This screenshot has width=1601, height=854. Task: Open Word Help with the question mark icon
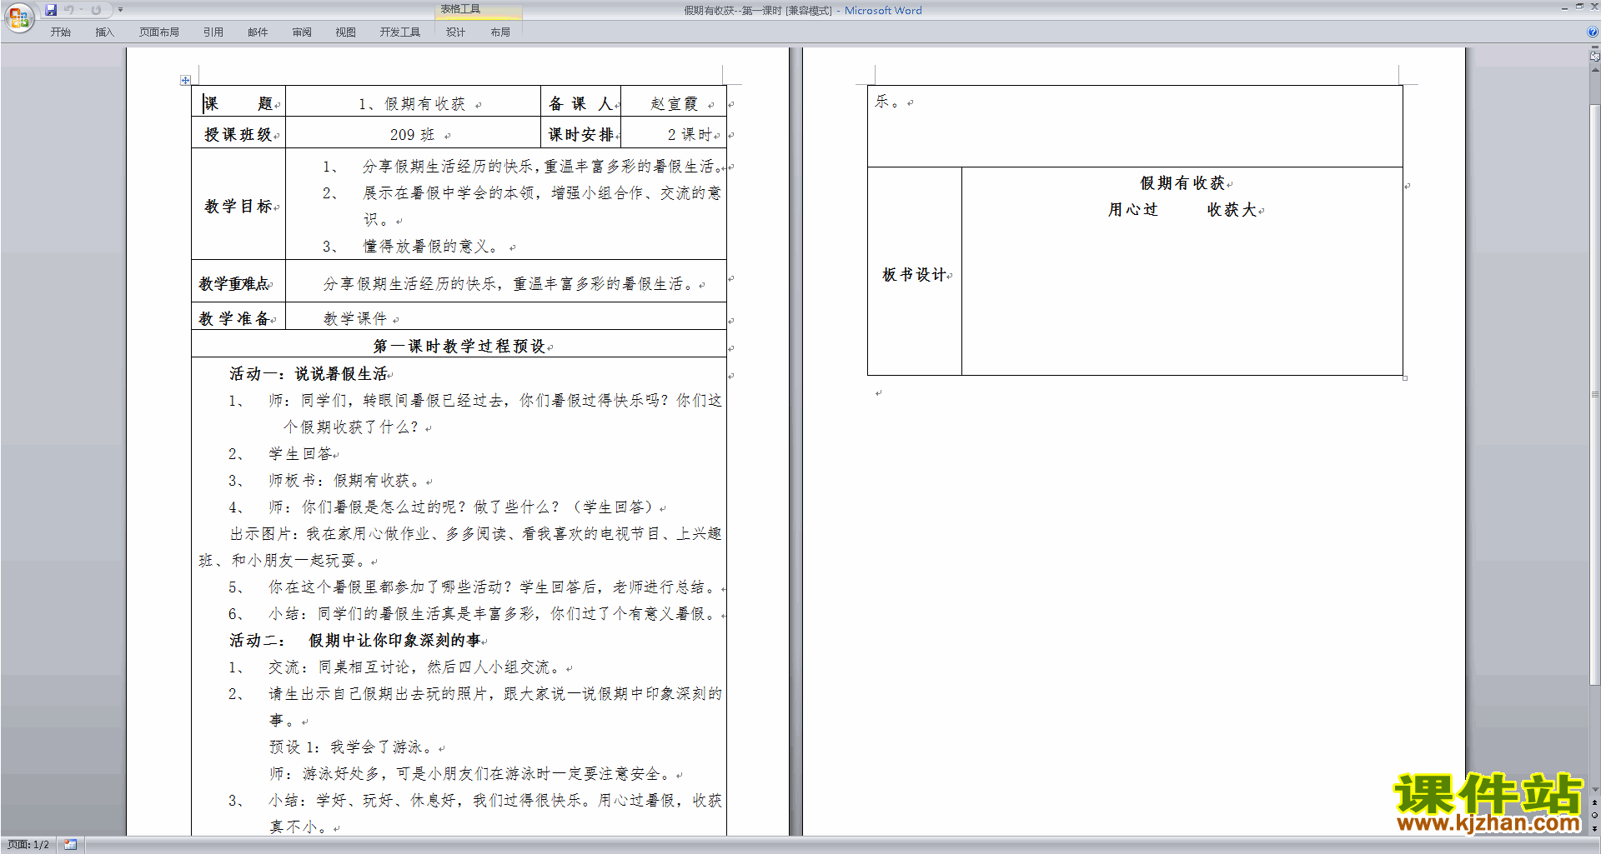click(1593, 32)
